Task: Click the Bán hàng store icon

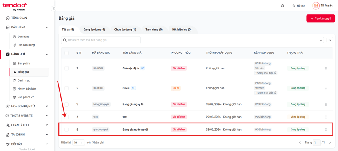Action: click(8, 27)
